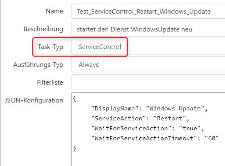Focus the Beschreibung text field
This screenshot has height=166, width=225.
149,29
